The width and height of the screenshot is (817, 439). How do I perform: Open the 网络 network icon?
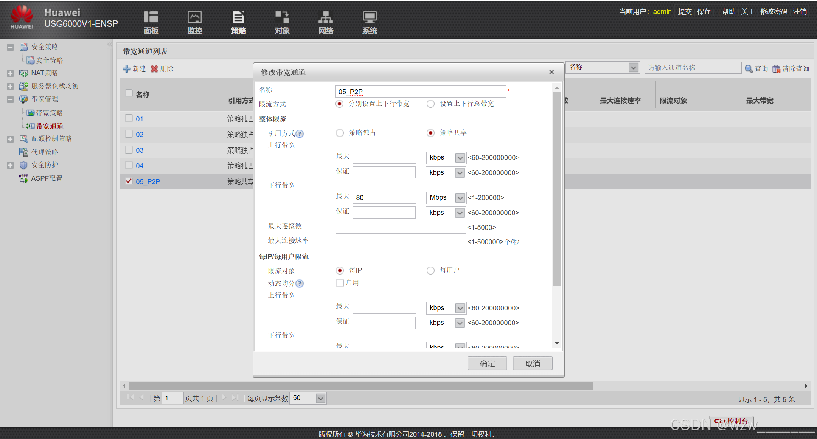pyautogui.click(x=326, y=22)
